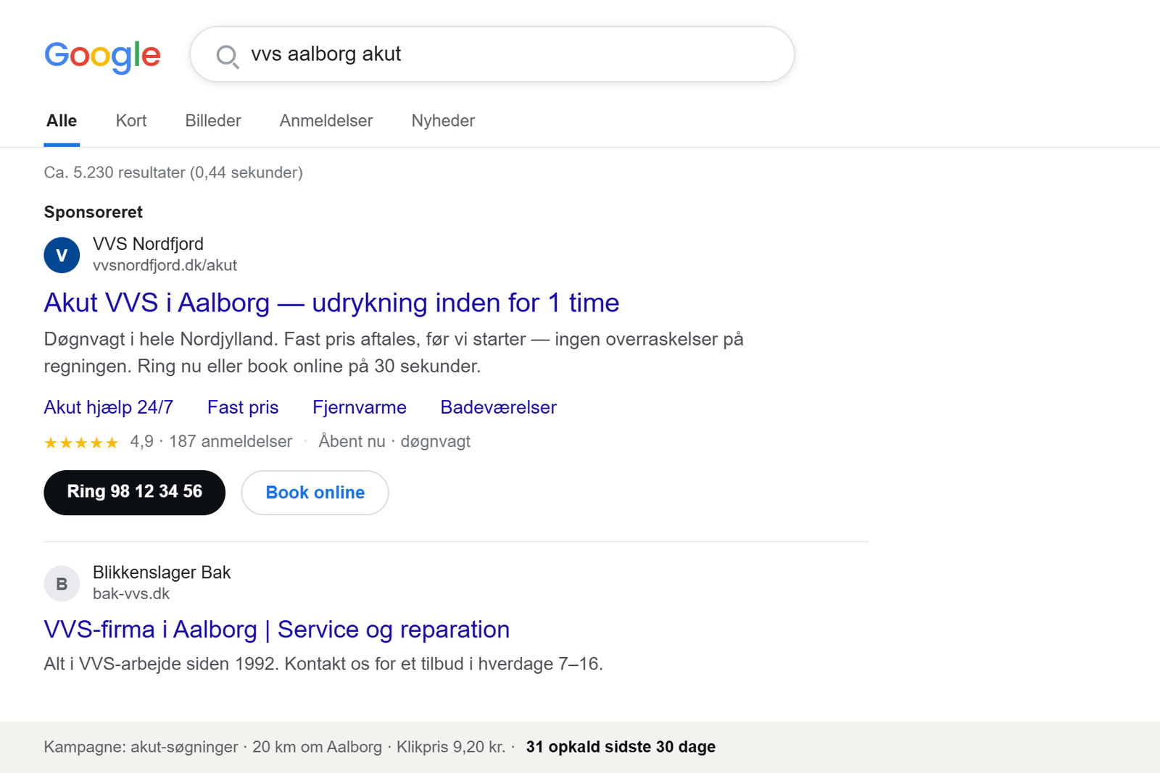Click the five-star rating icons
Viewport: 1160px width, 773px height.
coord(81,442)
